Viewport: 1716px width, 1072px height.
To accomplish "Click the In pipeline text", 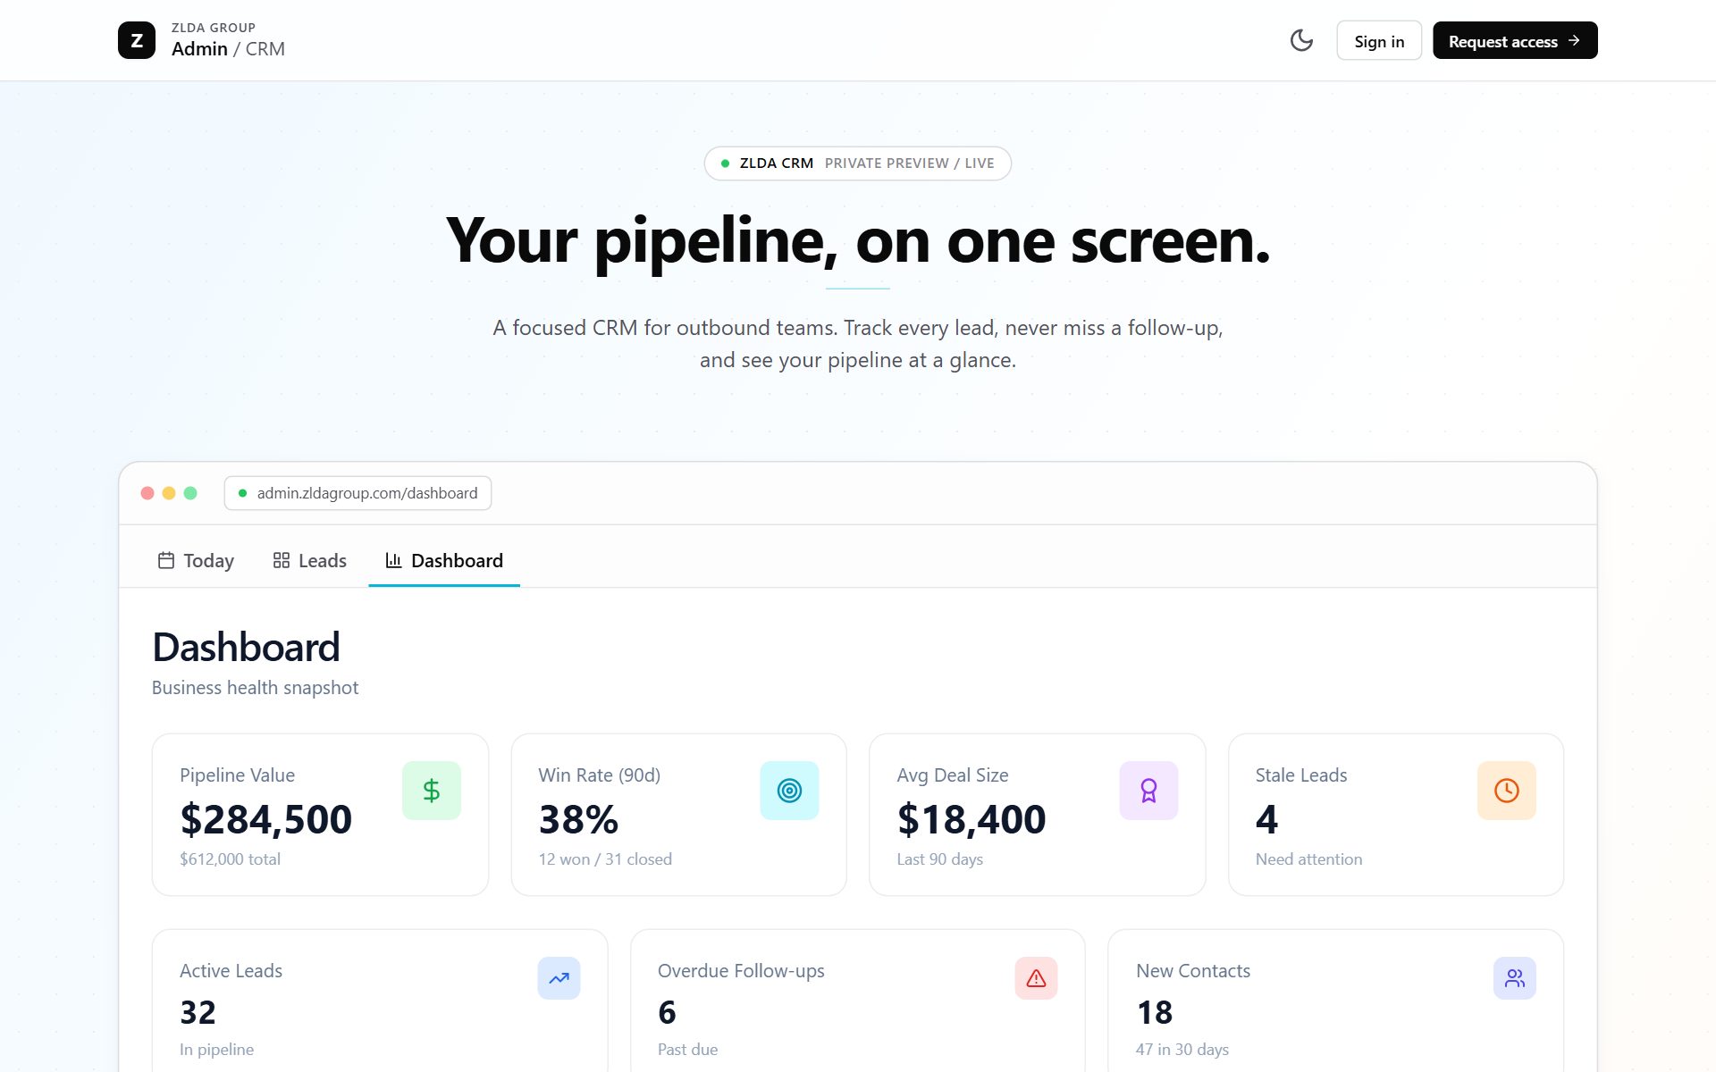I will [x=216, y=1050].
